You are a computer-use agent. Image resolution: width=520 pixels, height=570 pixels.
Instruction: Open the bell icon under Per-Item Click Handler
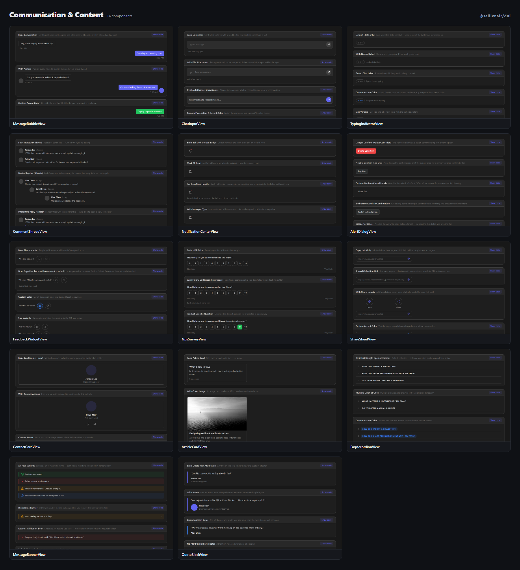(190, 192)
